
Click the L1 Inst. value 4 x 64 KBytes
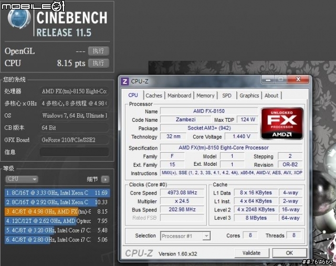[x=256, y=201]
